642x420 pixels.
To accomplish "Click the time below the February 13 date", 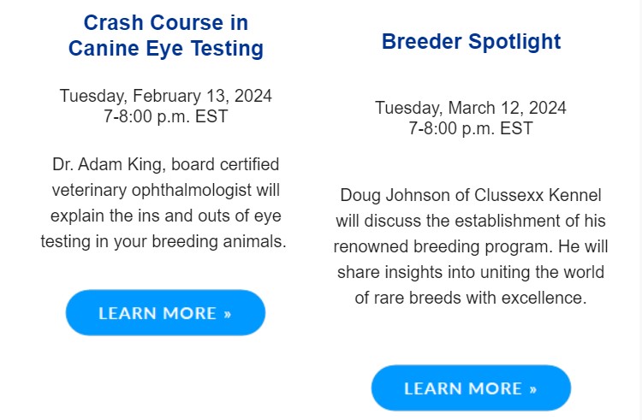I will point(166,116).
